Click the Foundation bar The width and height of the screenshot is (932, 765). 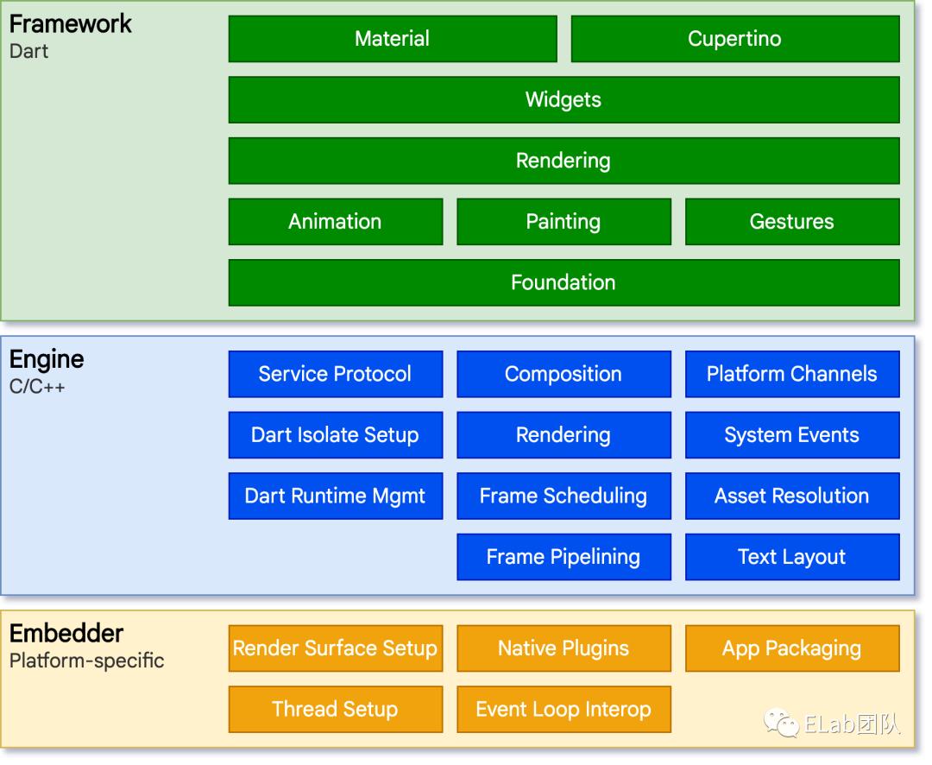564,282
